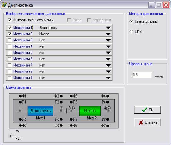This screenshot has width=171, height=145.
Task: Check the Рама checkbox
Action: (x=69, y=20)
